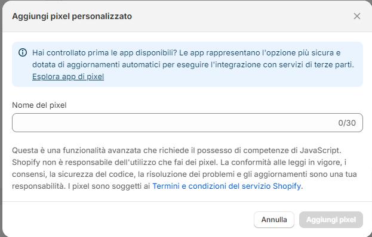Click the disclaimer line starting with consensi
The width and height of the screenshot is (372, 237).
(x=185, y=174)
